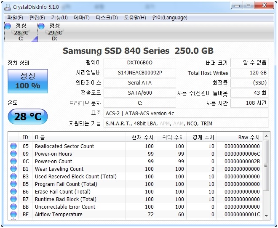Click the interface field Serial ATA

[140, 83]
